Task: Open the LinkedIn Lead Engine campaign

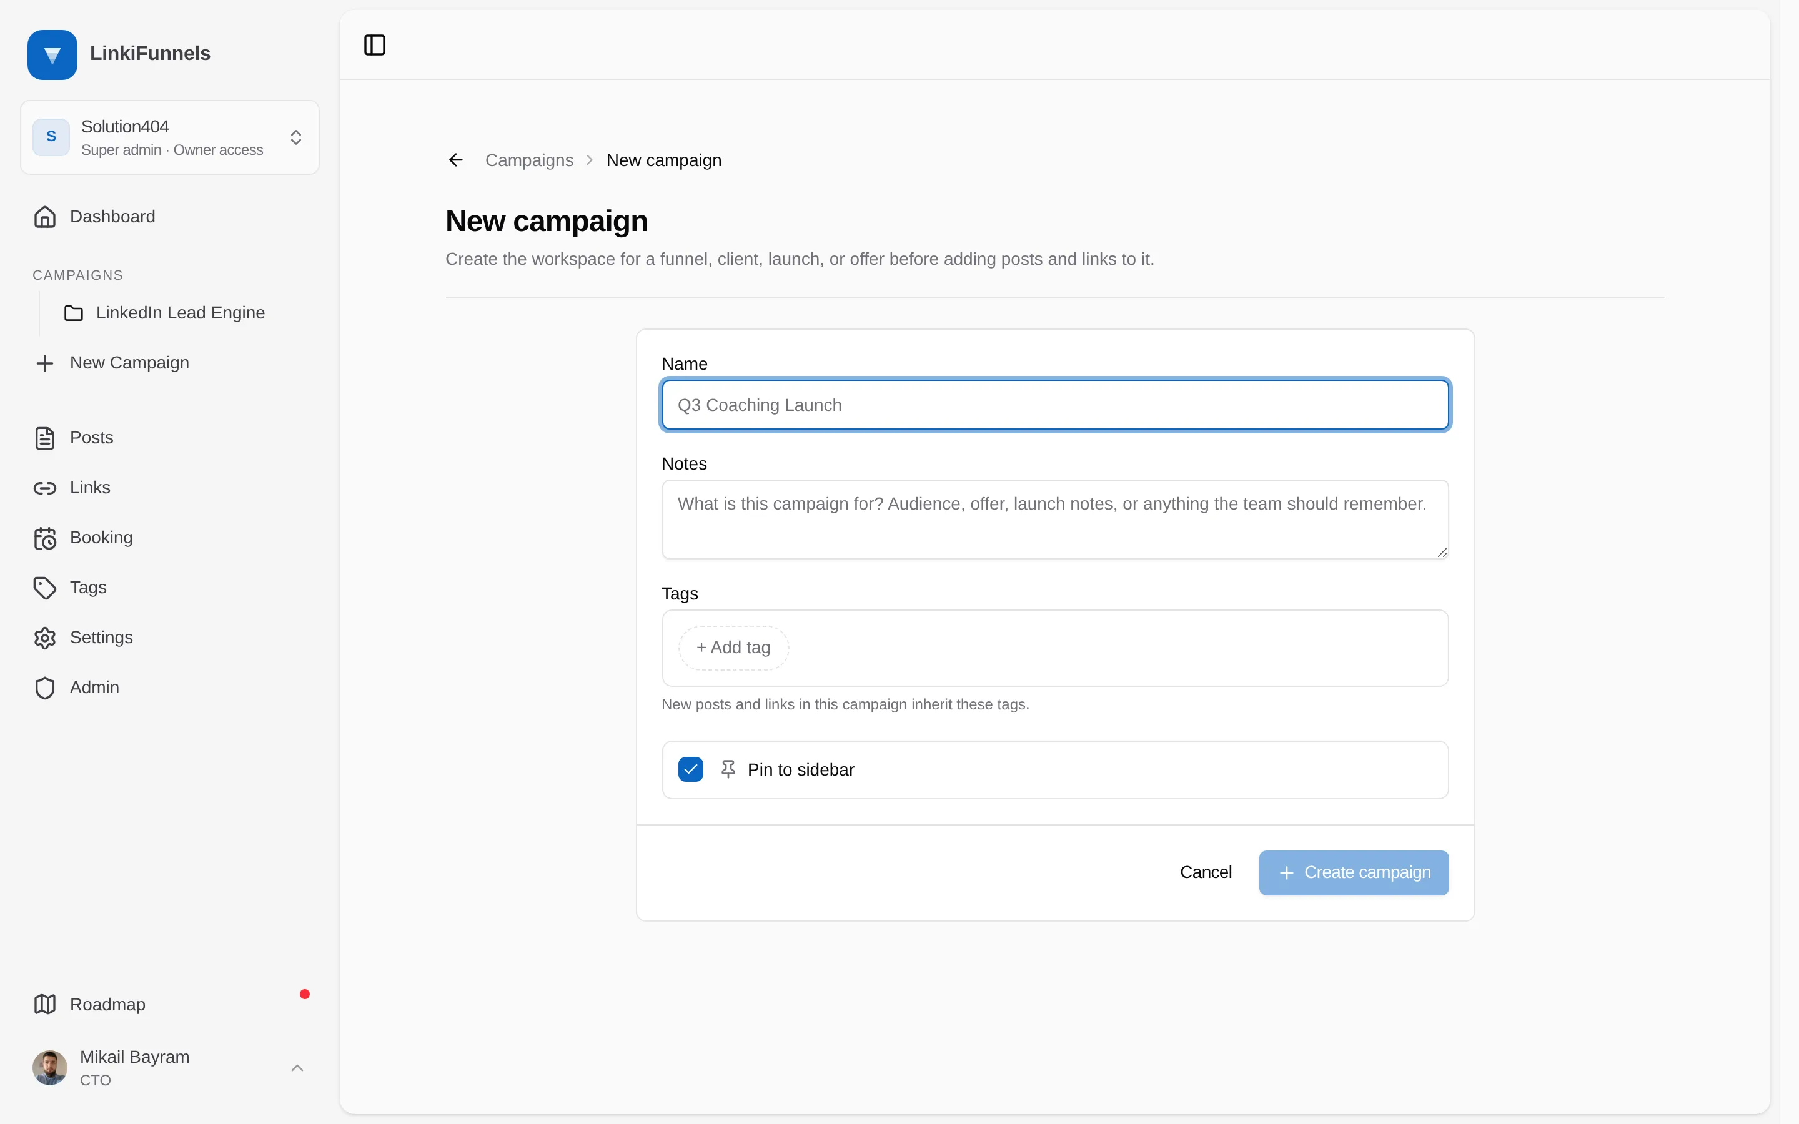Action: pyautogui.click(x=180, y=312)
